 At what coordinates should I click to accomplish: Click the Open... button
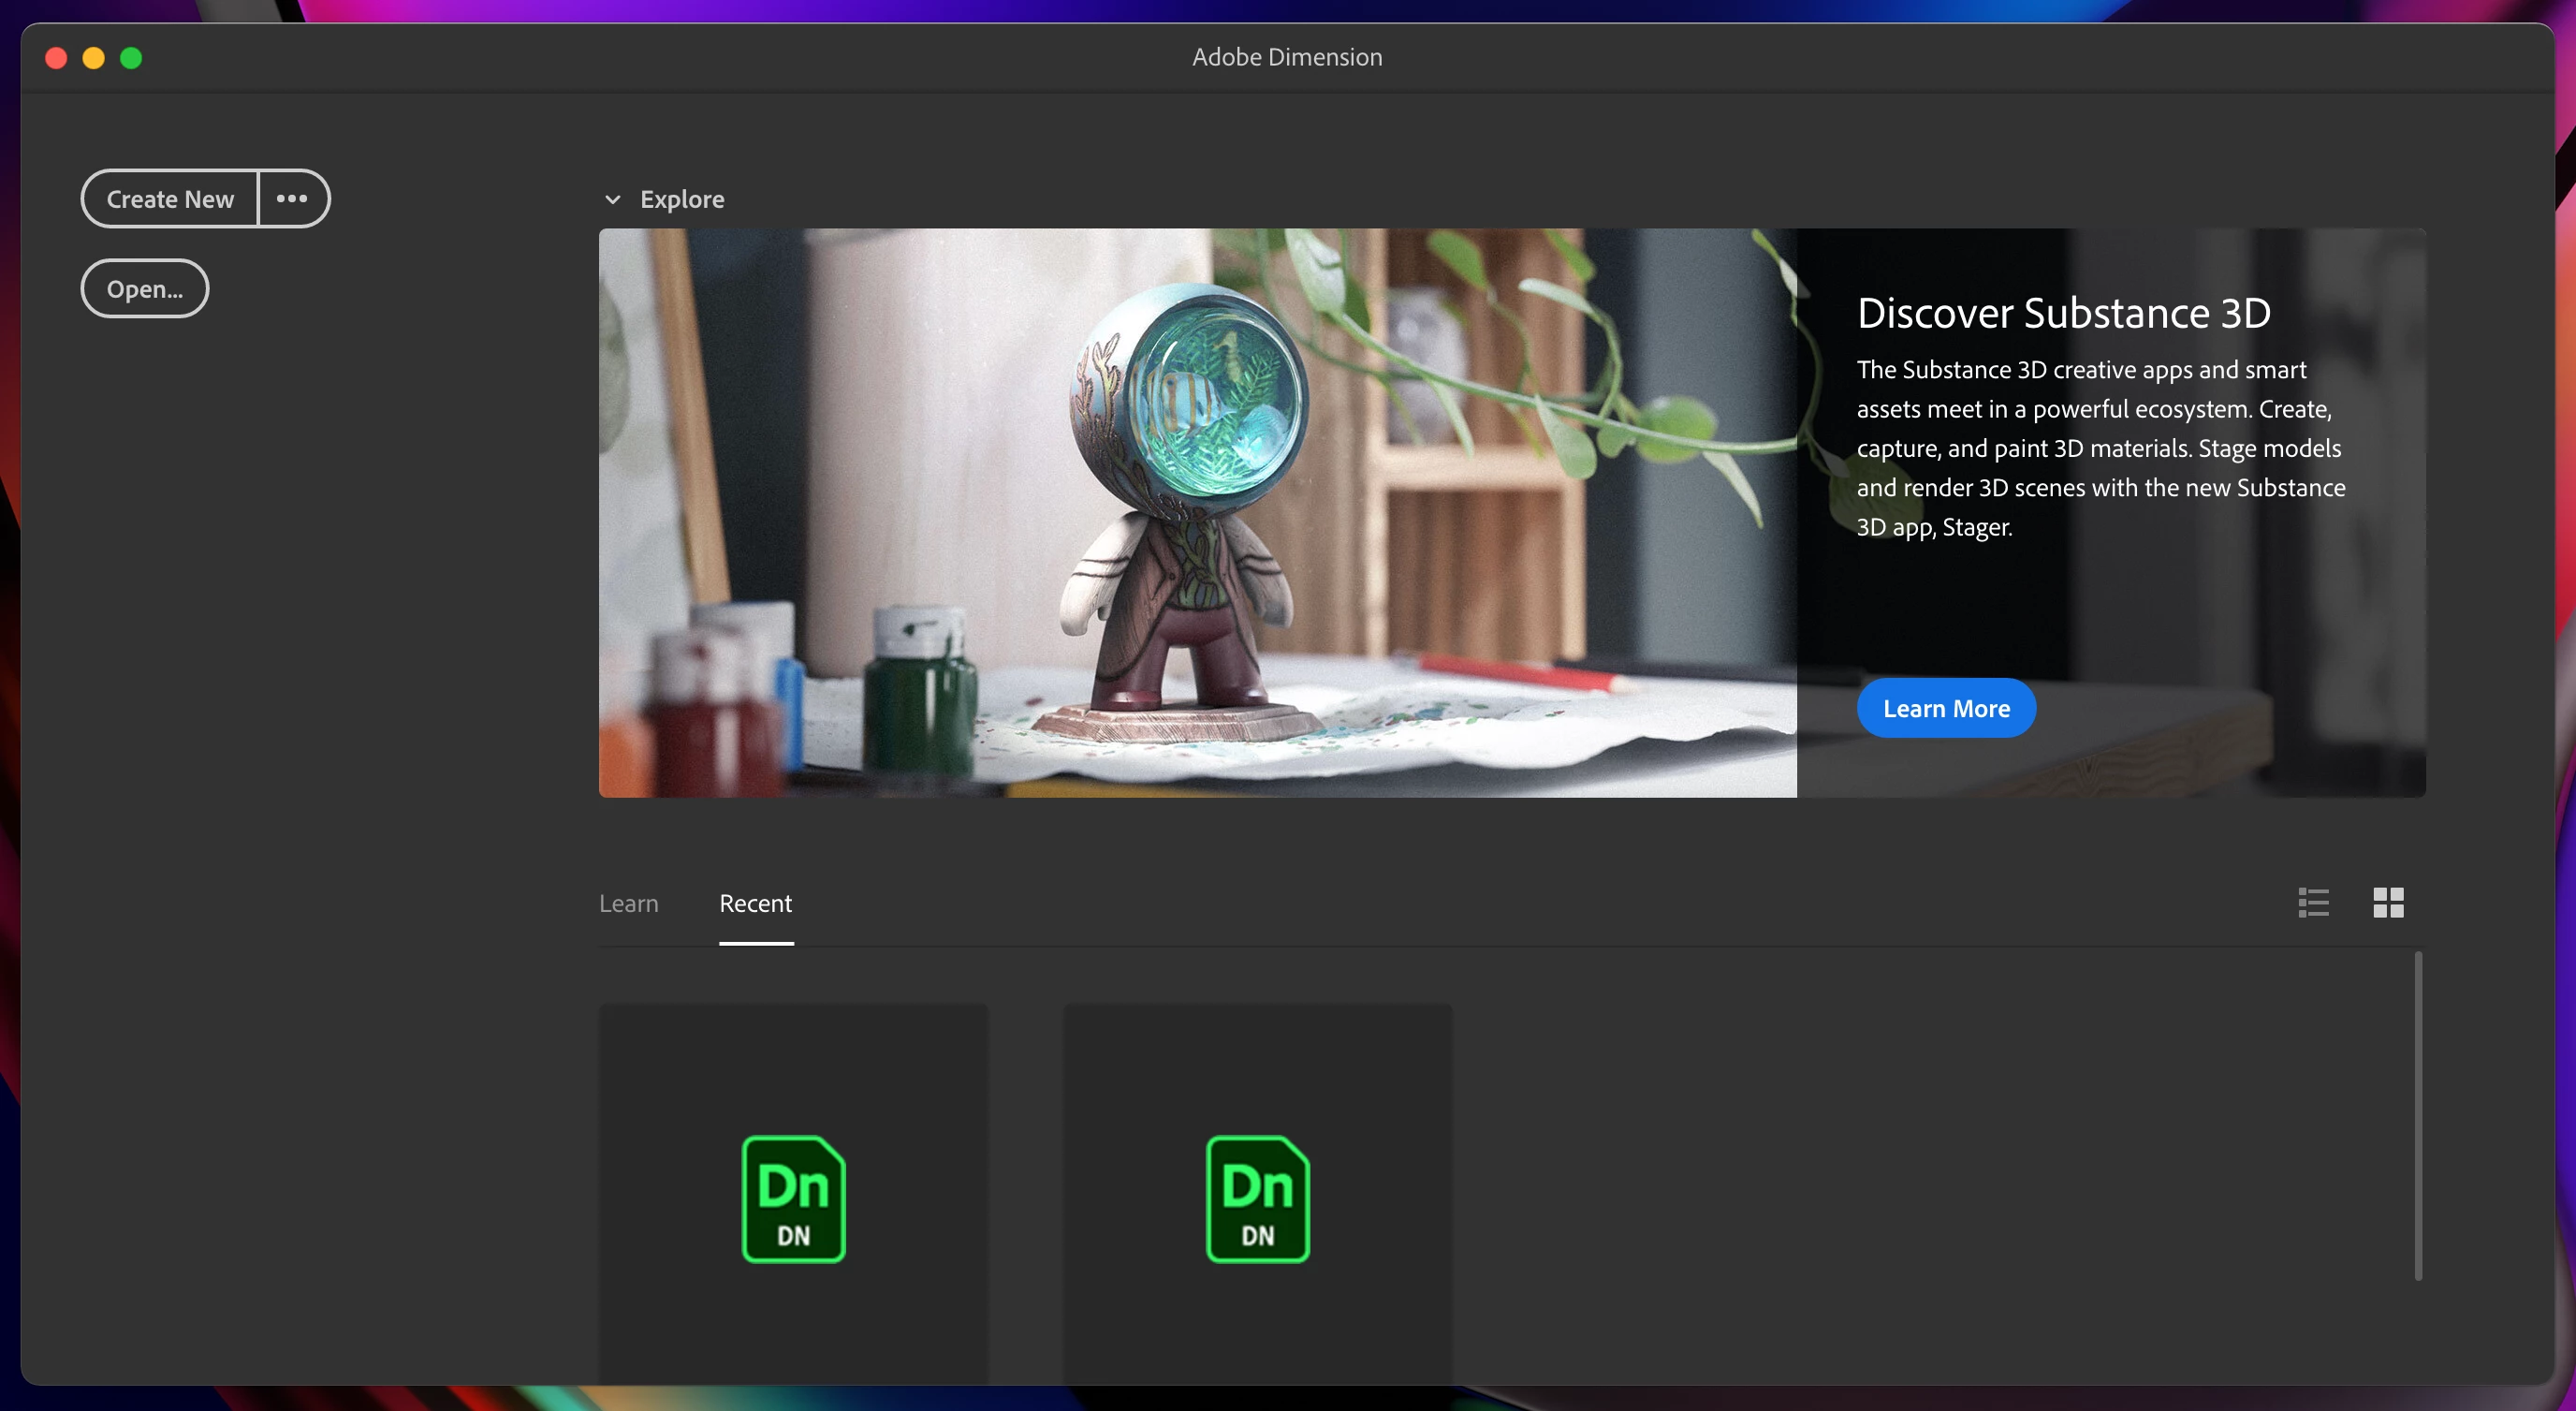click(145, 289)
